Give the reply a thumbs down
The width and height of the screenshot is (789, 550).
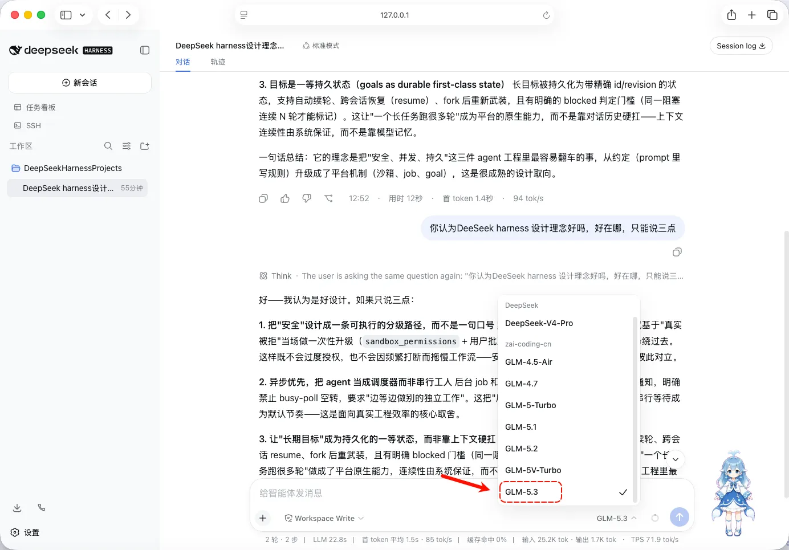307,198
